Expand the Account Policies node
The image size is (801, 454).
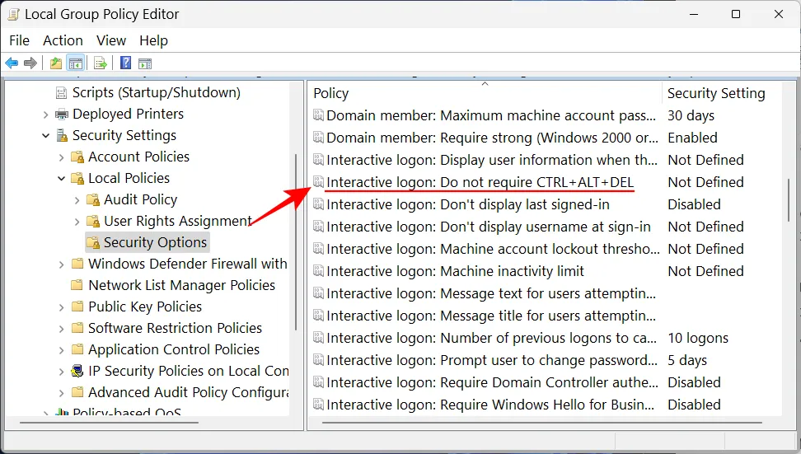62,157
